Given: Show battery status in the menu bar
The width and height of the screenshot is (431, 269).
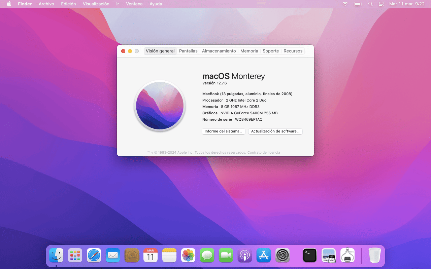Looking at the screenshot, I should tap(358, 4).
